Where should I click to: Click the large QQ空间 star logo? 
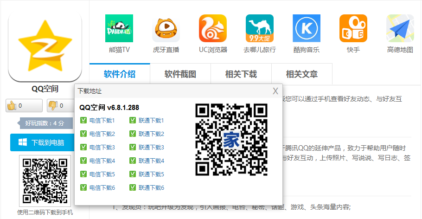(45, 46)
